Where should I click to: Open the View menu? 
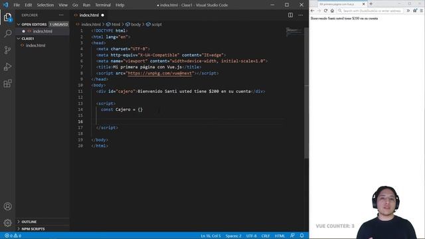point(63,5)
